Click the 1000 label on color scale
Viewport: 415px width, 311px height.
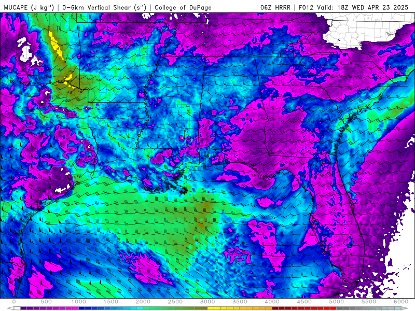[x=79, y=302]
